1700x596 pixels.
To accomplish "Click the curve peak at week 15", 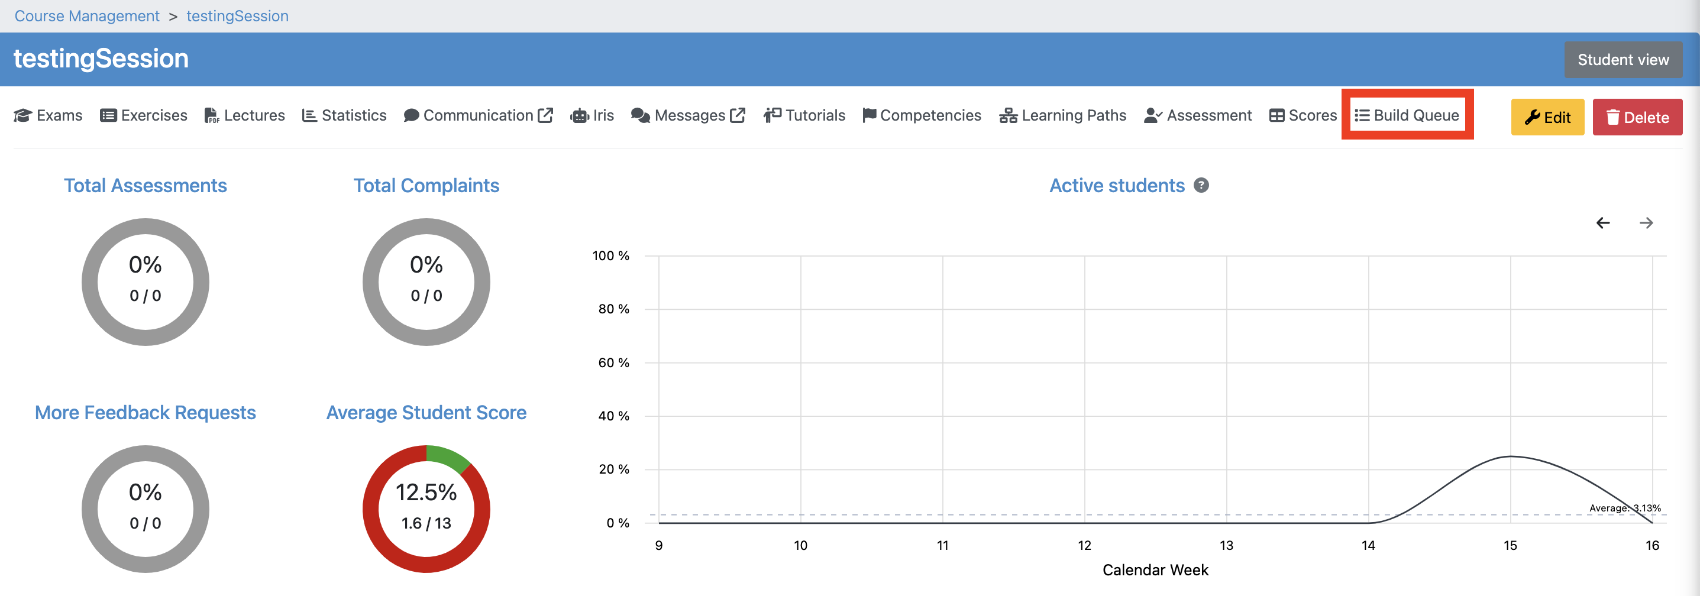I will coord(1510,456).
